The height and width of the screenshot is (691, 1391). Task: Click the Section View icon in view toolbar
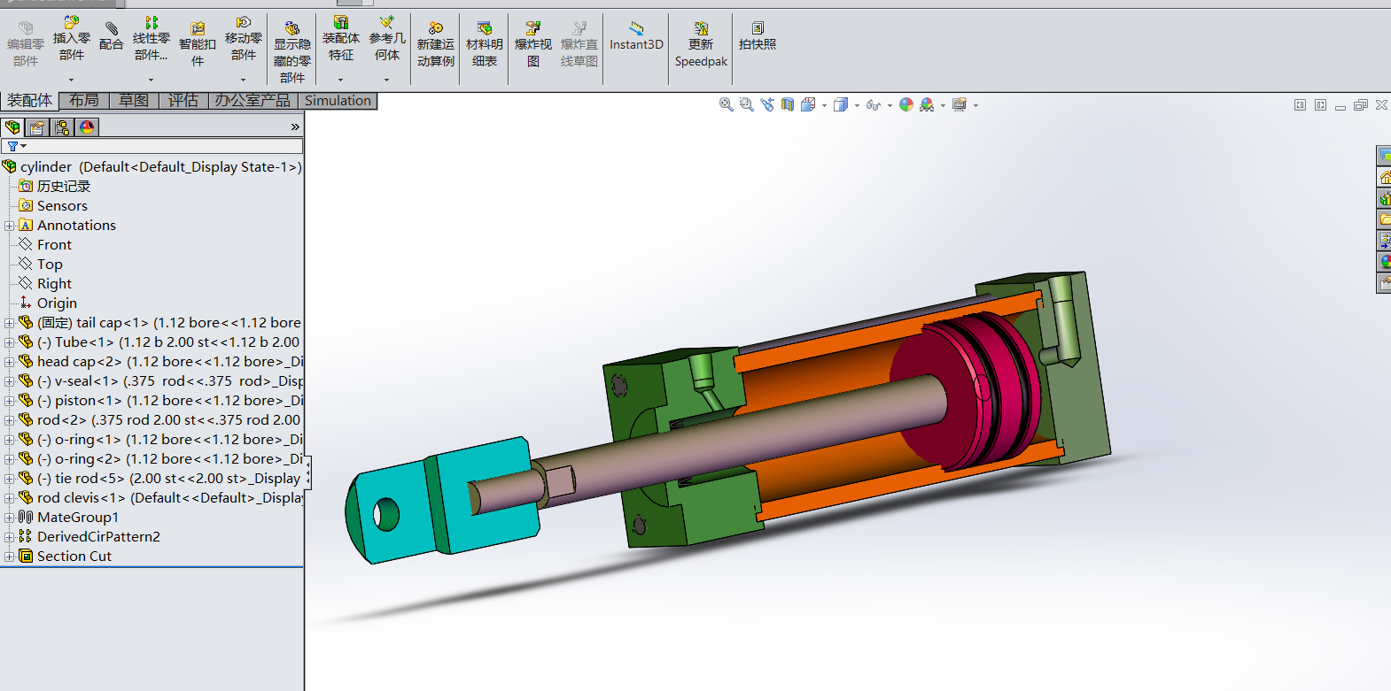[x=787, y=104]
